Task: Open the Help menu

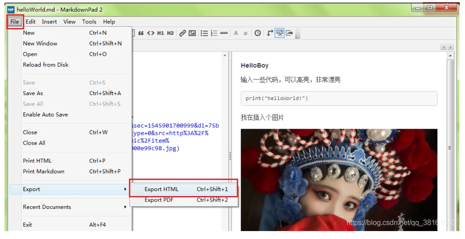Action: click(x=109, y=22)
